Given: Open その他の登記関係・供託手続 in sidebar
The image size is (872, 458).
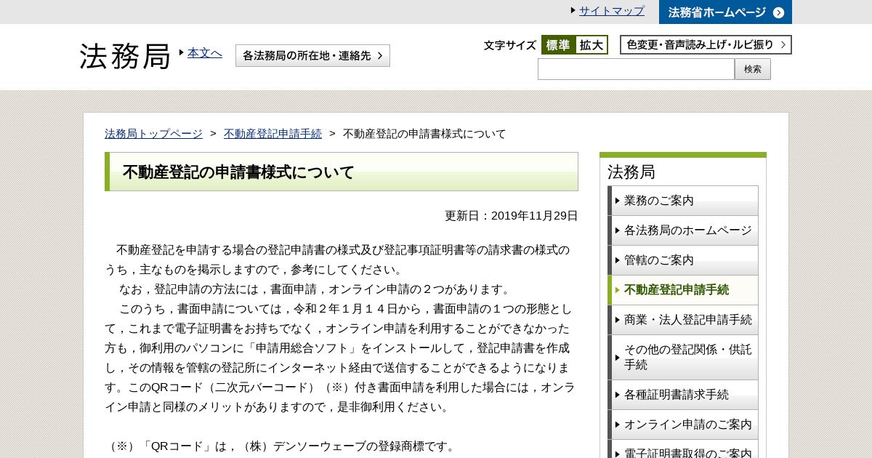Looking at the screenshot, I should (x=683, y=357).
